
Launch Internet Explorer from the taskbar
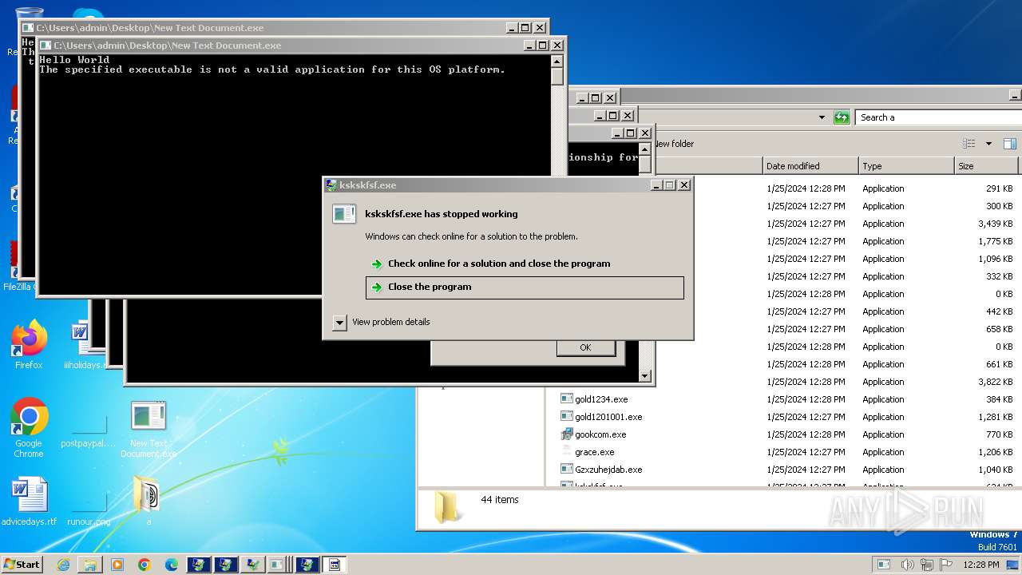[x=63, y=565]
